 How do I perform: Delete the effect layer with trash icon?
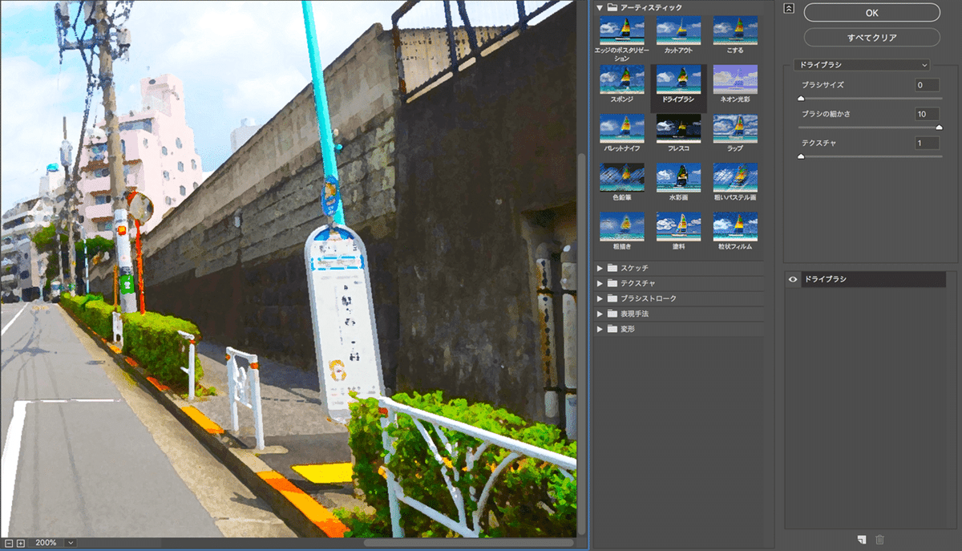click(879, 540)
